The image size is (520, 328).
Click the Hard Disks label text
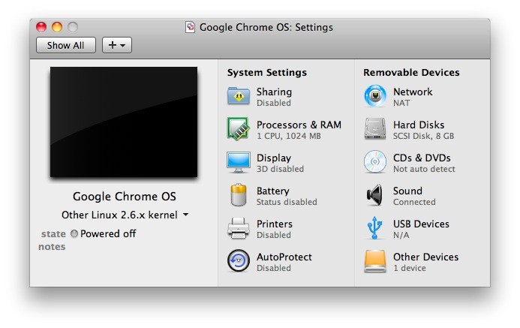pyautogui.click(x=419, y=125)
